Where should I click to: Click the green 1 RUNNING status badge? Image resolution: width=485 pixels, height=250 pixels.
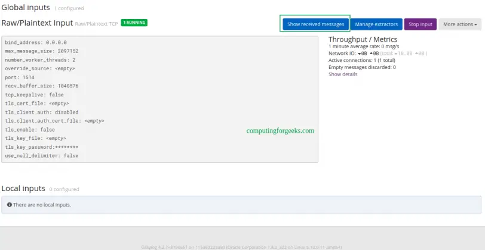[134, 23]
